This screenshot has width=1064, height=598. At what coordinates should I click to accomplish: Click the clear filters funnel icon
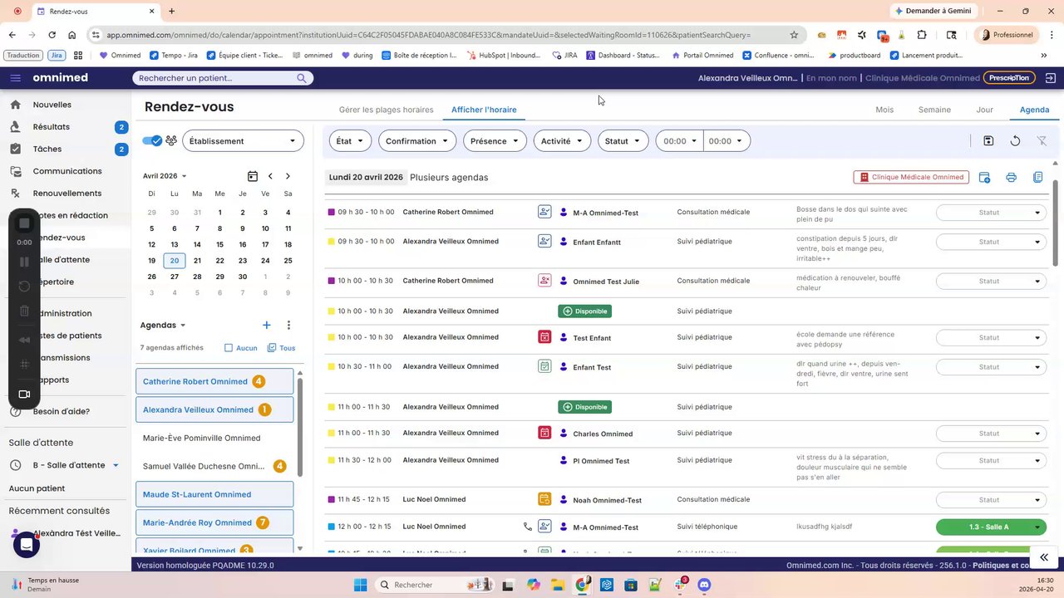pyautogui.click(x=1042, y=141)
